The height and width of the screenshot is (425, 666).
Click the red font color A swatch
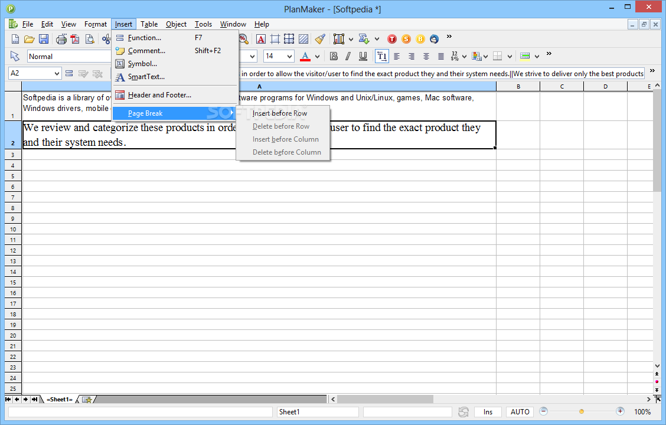tap(305, 56)
